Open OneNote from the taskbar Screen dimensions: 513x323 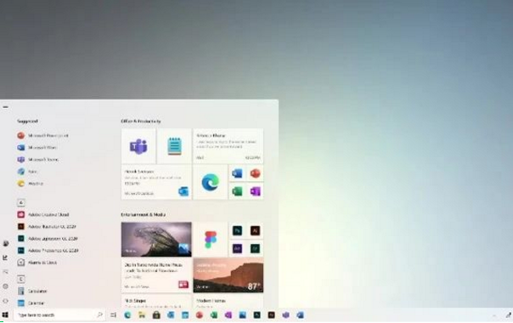228,314
